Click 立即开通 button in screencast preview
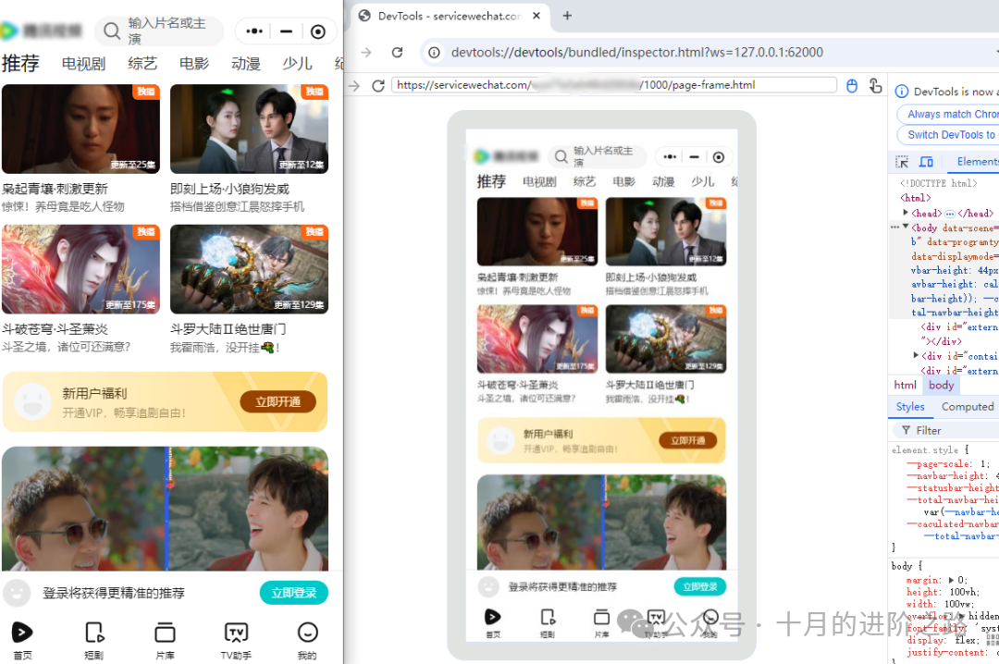This screenshot has height=664, width=999. coord(687,440)
